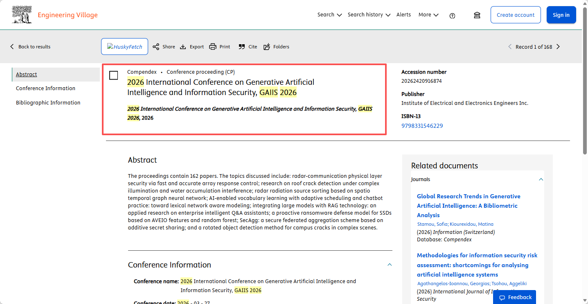The height and width of the screenshot is (304, 588).
Task: Click the Engineering Village site name
Action: (x=68, y=15)
